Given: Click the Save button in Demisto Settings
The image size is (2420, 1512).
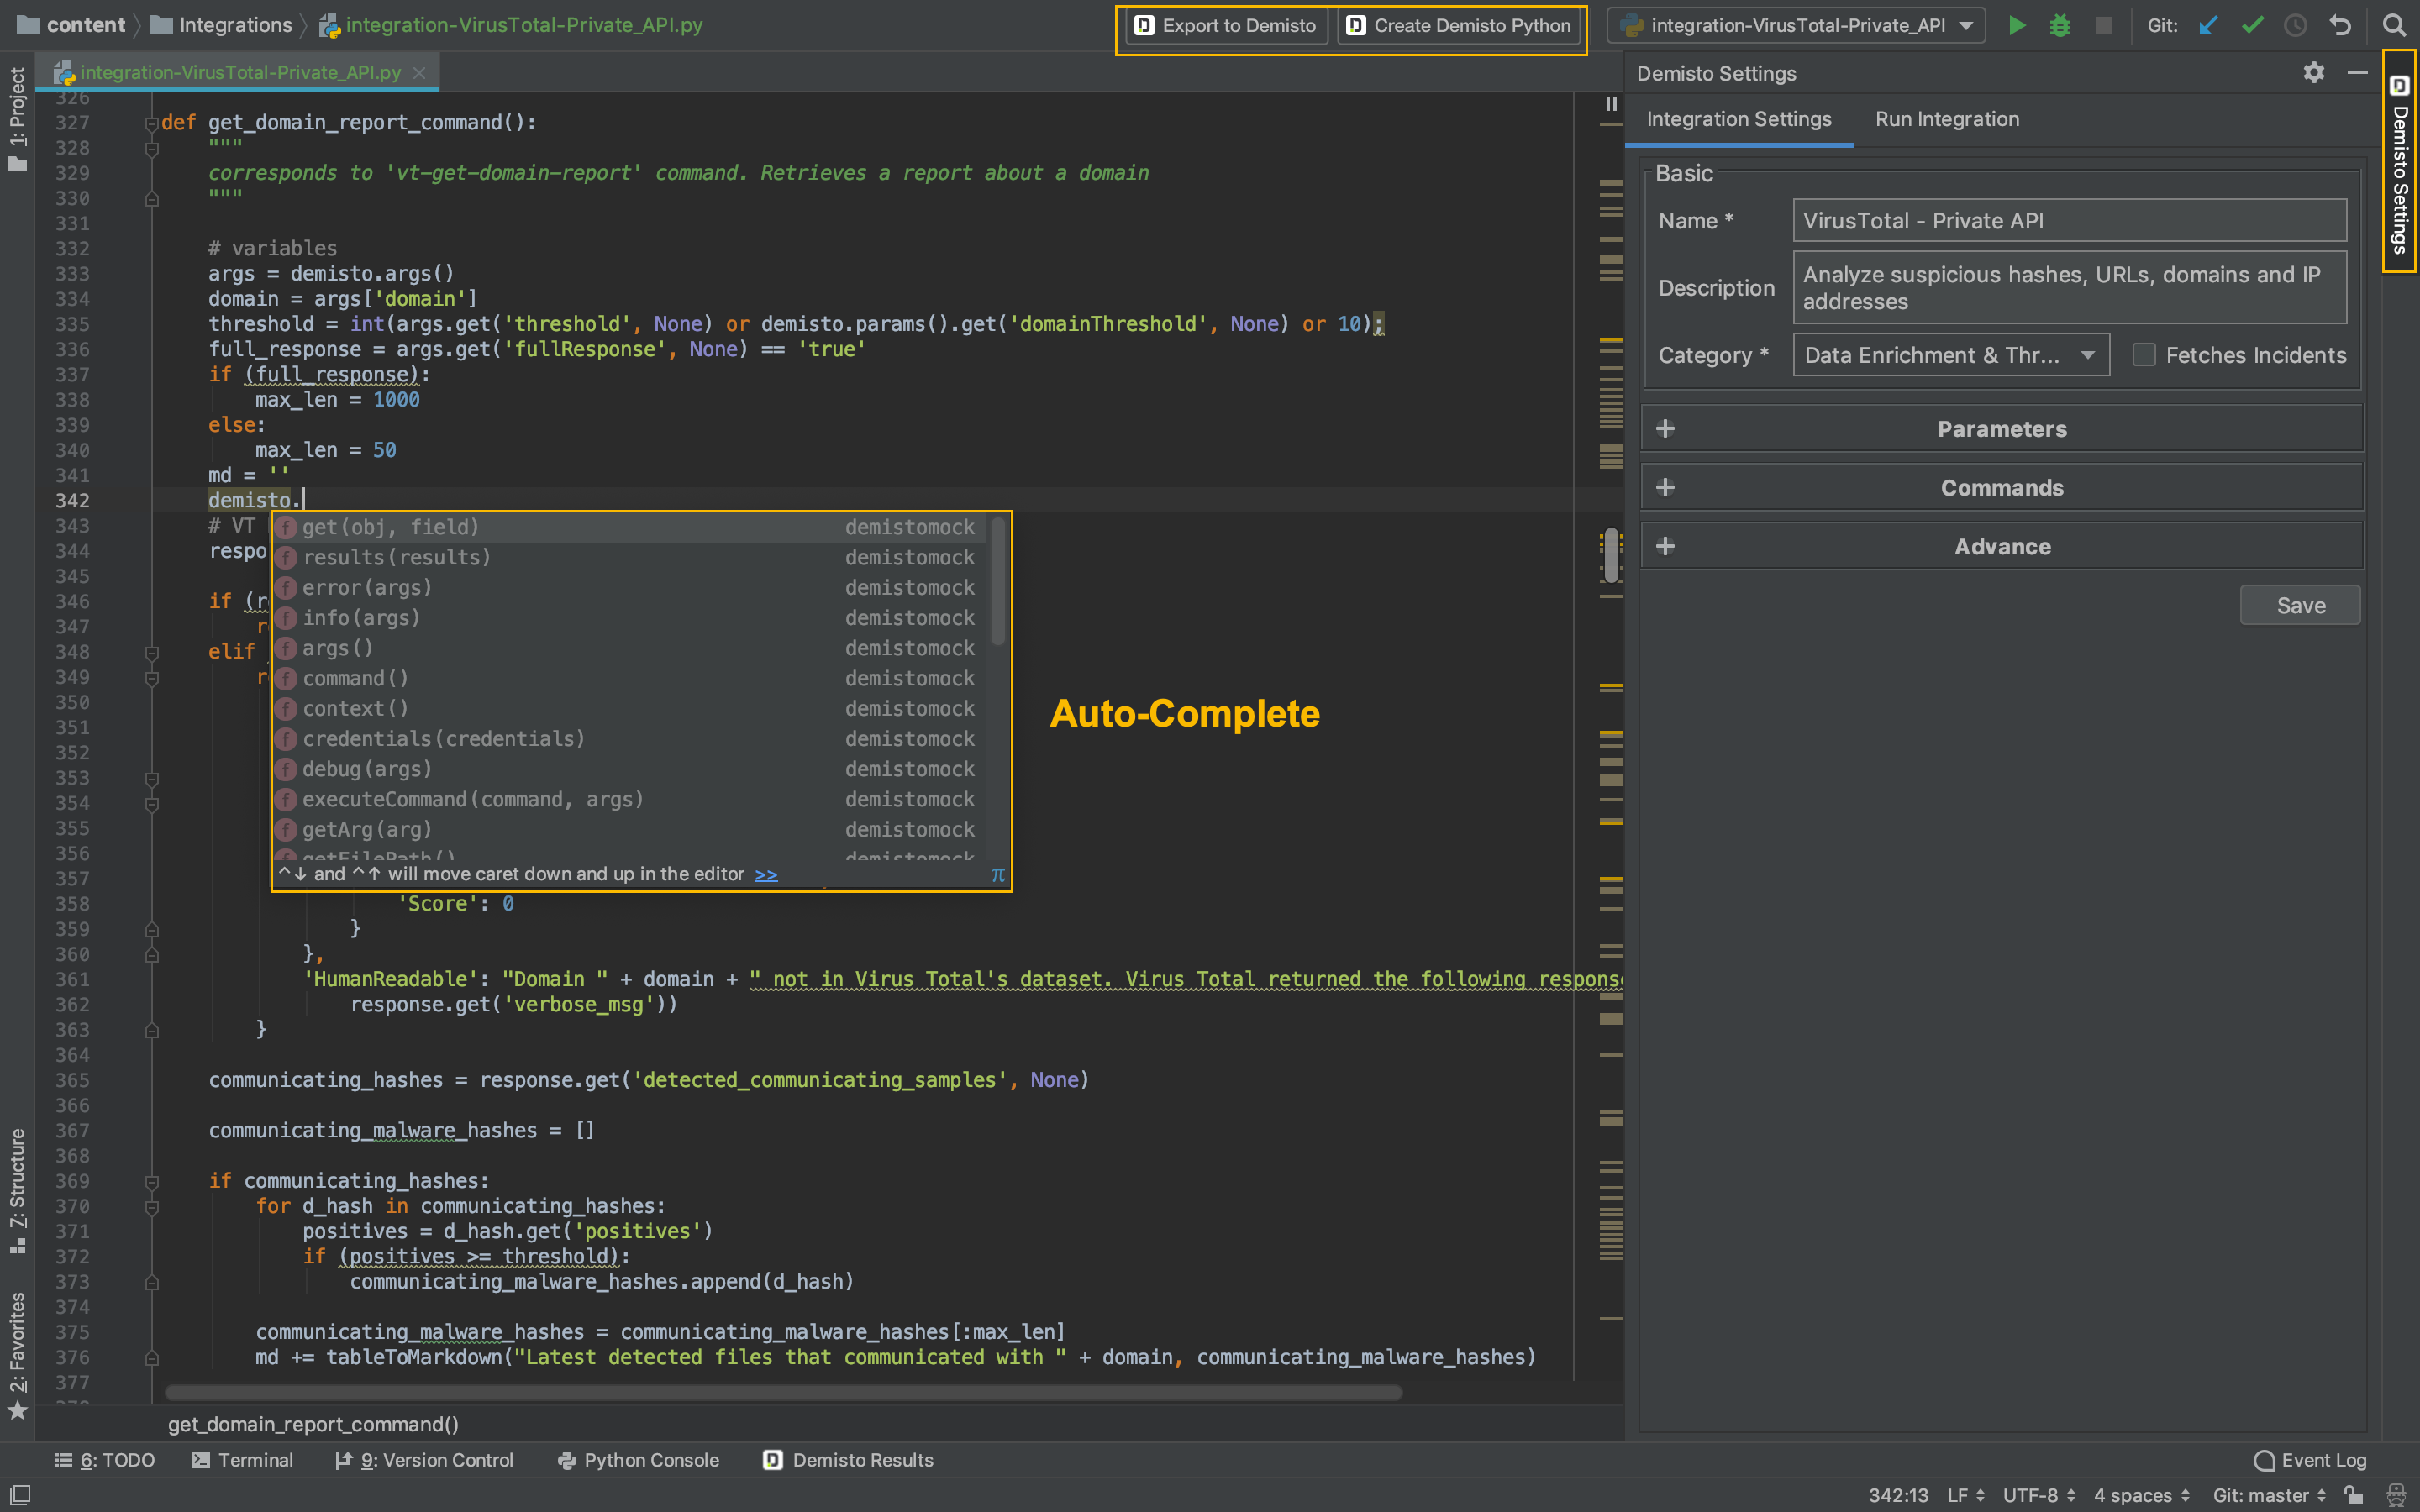Looking at the screenshot, I should click(x=2298, y=605).
